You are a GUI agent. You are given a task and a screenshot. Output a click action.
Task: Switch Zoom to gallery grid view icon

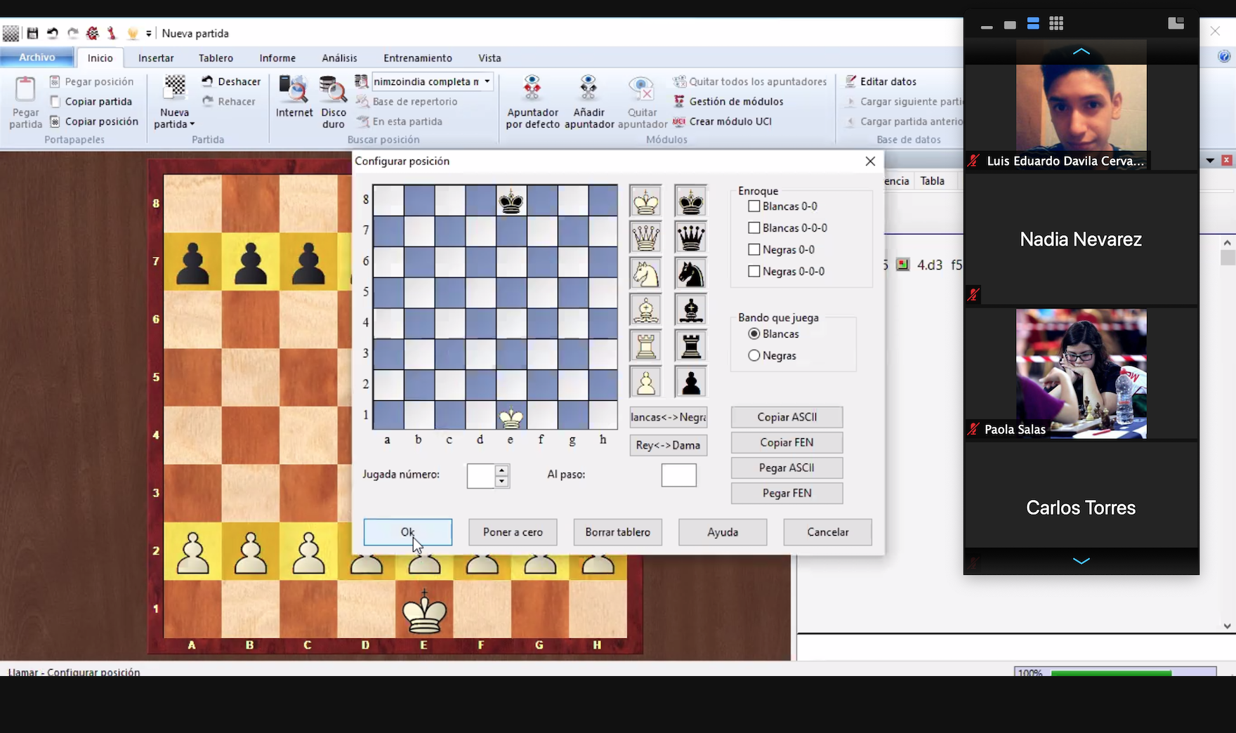click(1056, 24)
